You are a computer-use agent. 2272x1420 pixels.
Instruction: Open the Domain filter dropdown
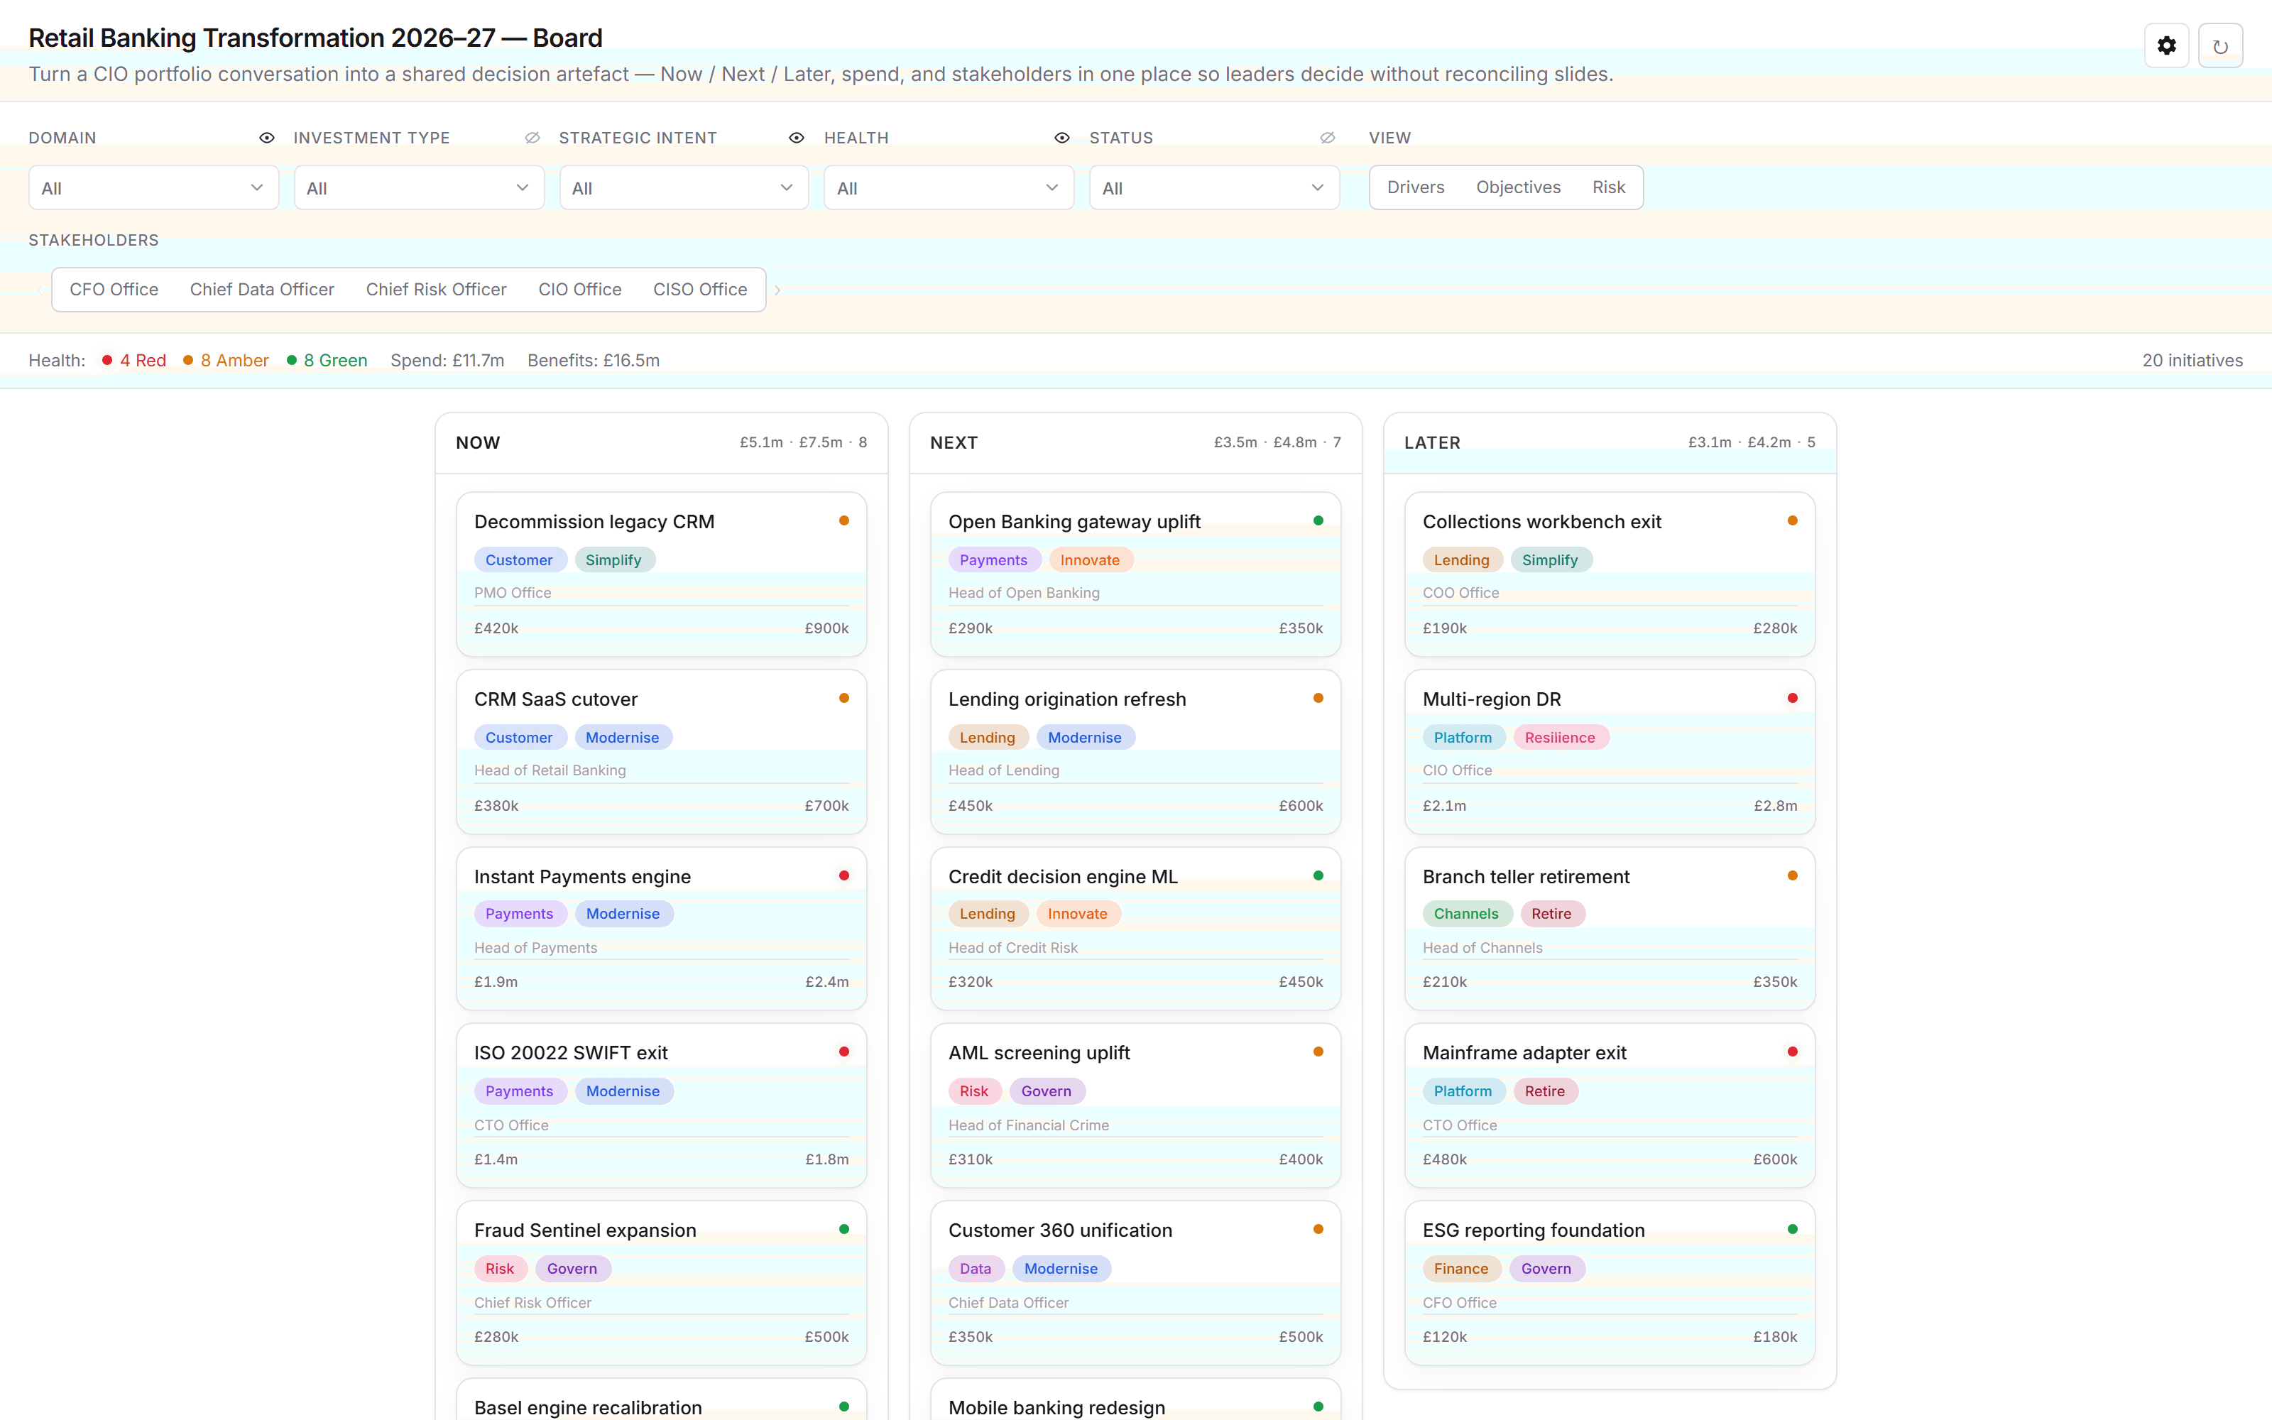pyautogui.click(x=154, y=188)
